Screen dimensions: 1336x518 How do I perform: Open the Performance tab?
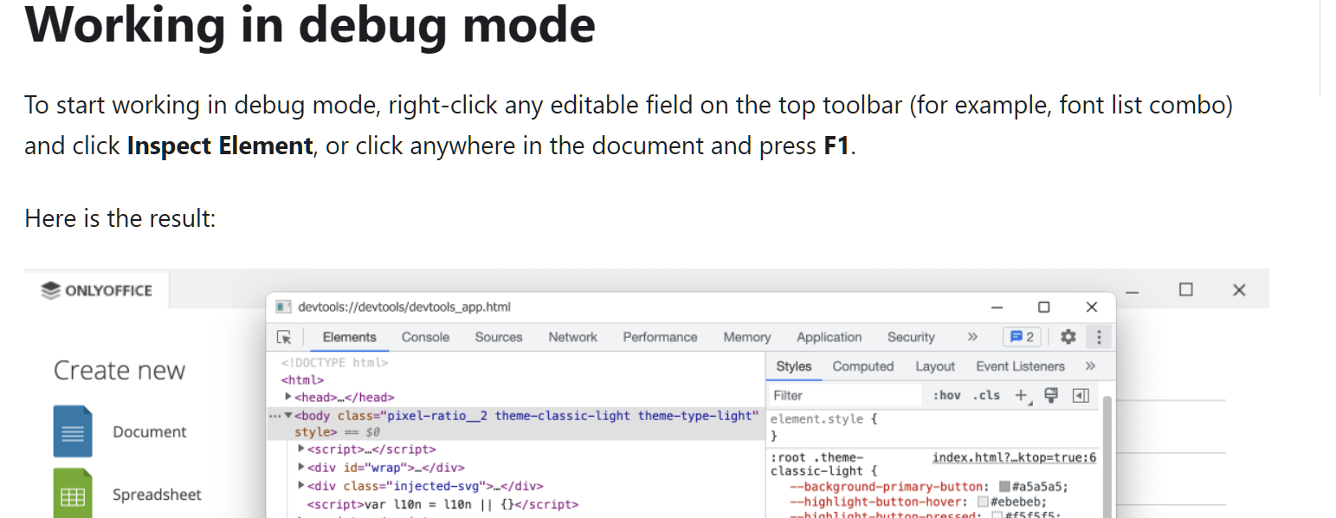(660, 337)
